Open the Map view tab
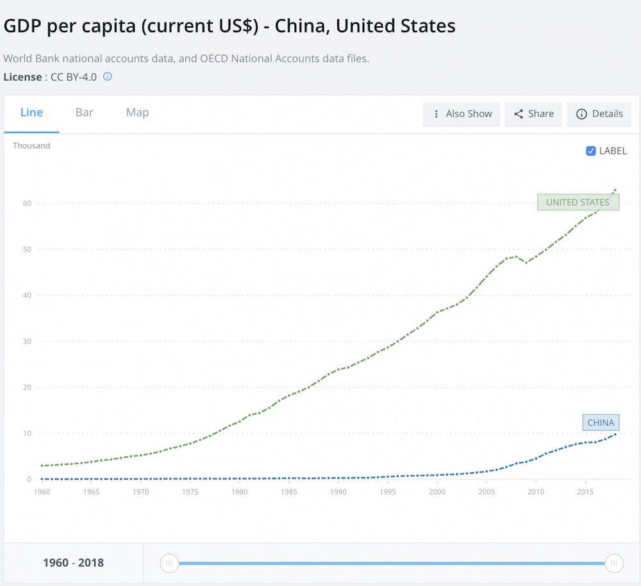641x586 pixels. 137,113
